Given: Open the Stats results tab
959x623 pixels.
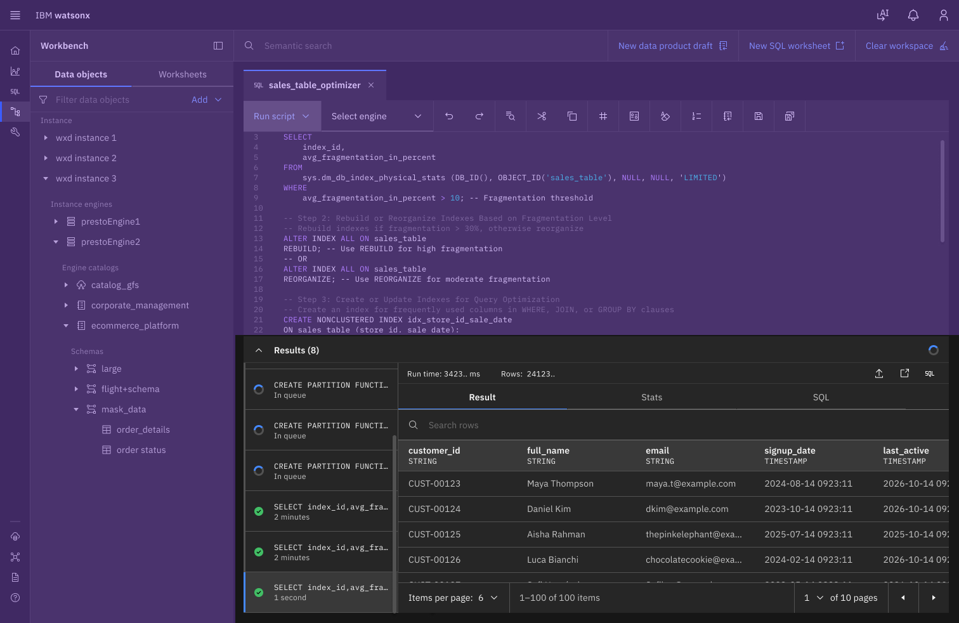Looking at the screenshot, I should coord(651,397).
